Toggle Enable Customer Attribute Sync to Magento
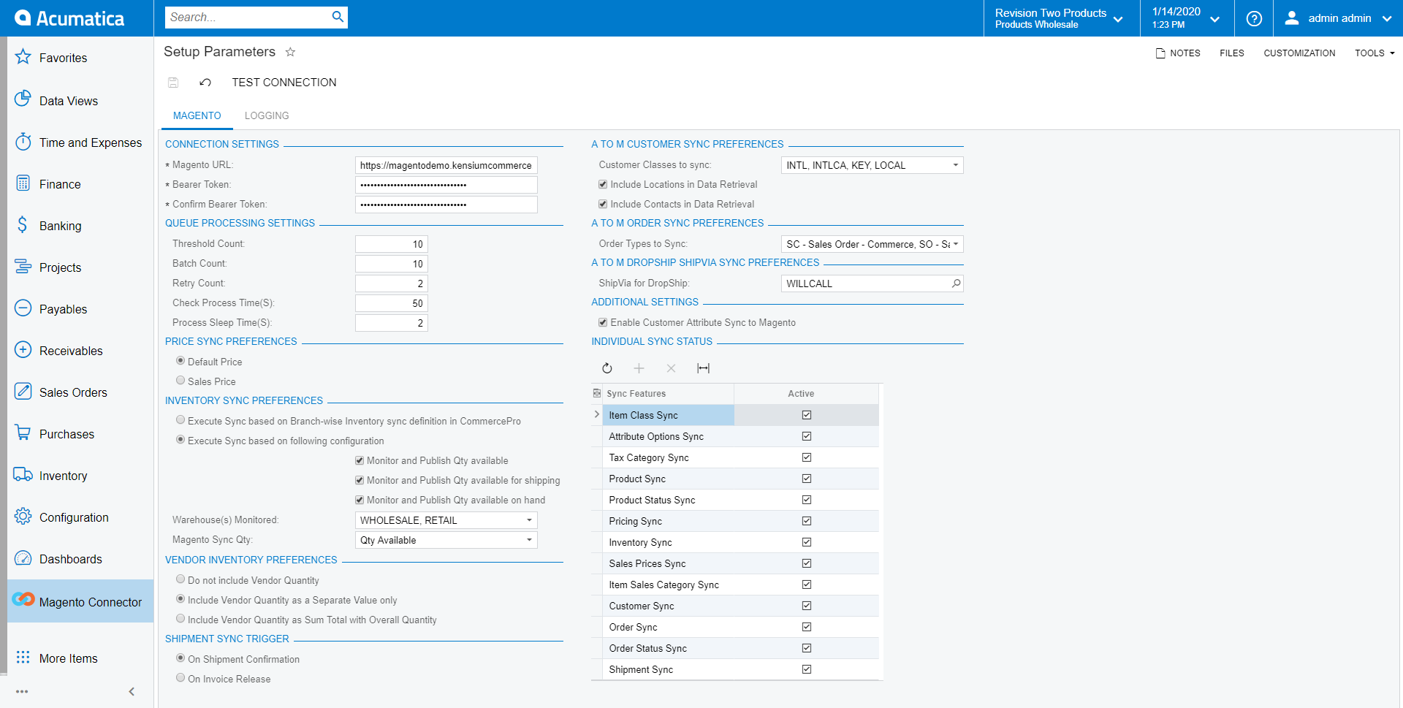The height and width of the screenshot is (708, 1403). click(x=603, y=322)
